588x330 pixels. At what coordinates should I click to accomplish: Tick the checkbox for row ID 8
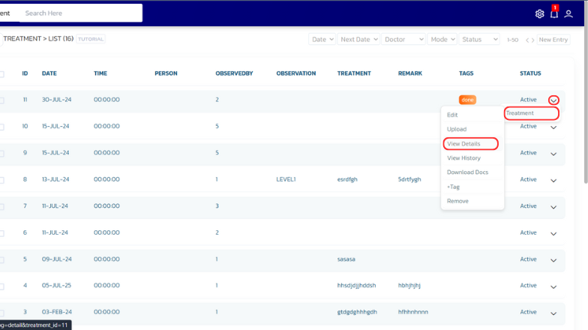click(1, 180)
